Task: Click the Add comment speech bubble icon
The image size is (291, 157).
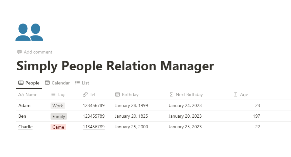Action: pos(19,52)
